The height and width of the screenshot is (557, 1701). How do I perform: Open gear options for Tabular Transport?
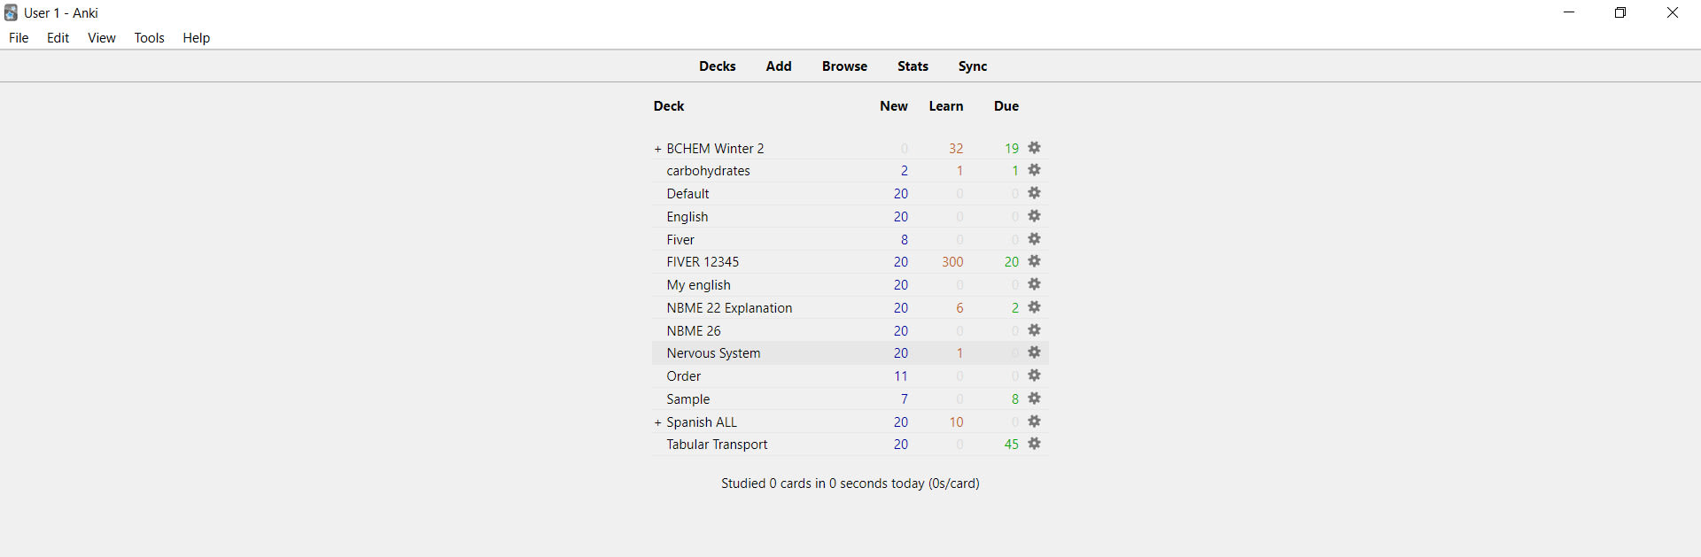click(1035, 444)
